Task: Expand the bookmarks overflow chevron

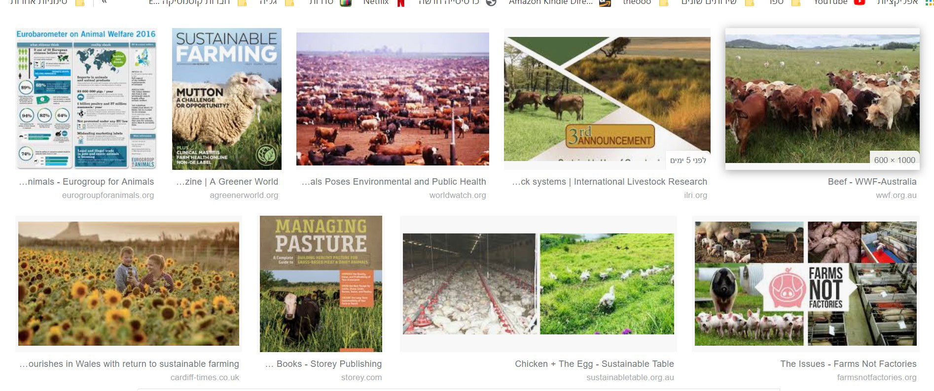Action: pyautogui.click(x=104, y=2)
